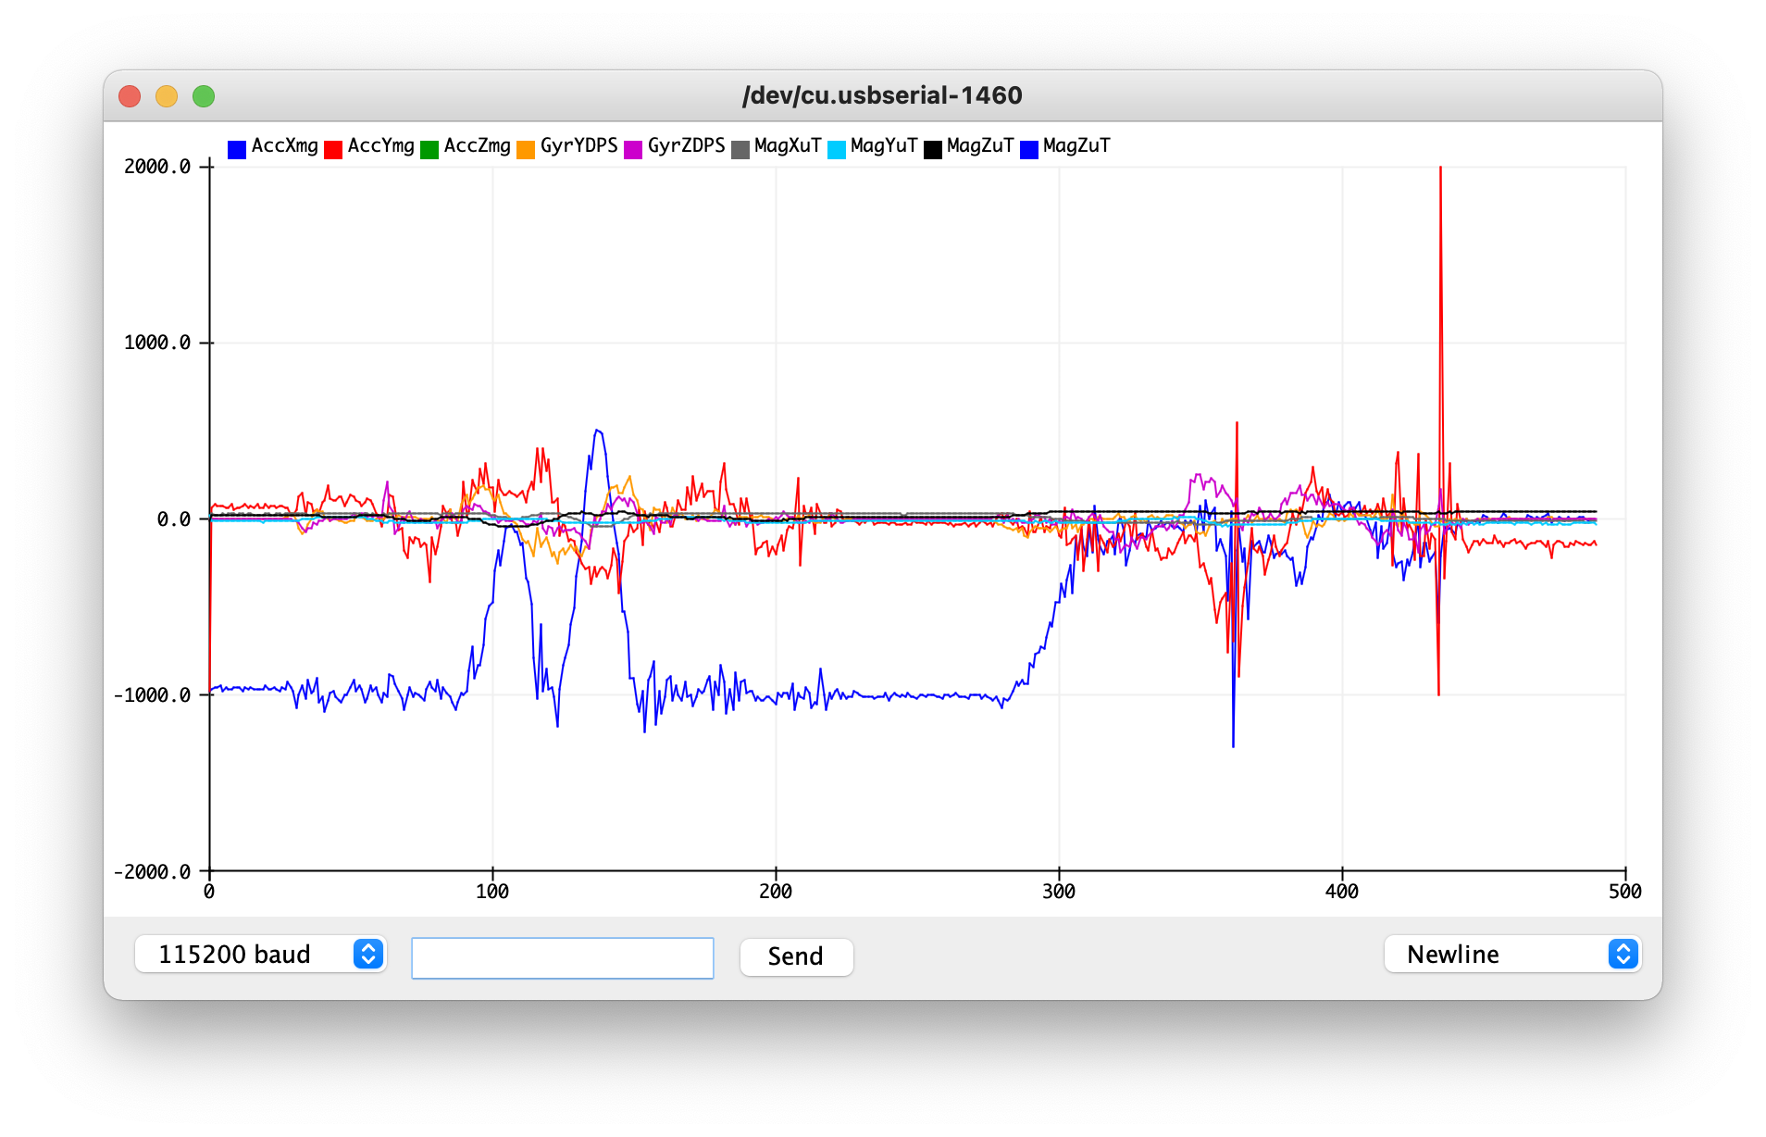Click the GyrYDPS legend label
The image size is (1766, 1137).
coord(579,146)
